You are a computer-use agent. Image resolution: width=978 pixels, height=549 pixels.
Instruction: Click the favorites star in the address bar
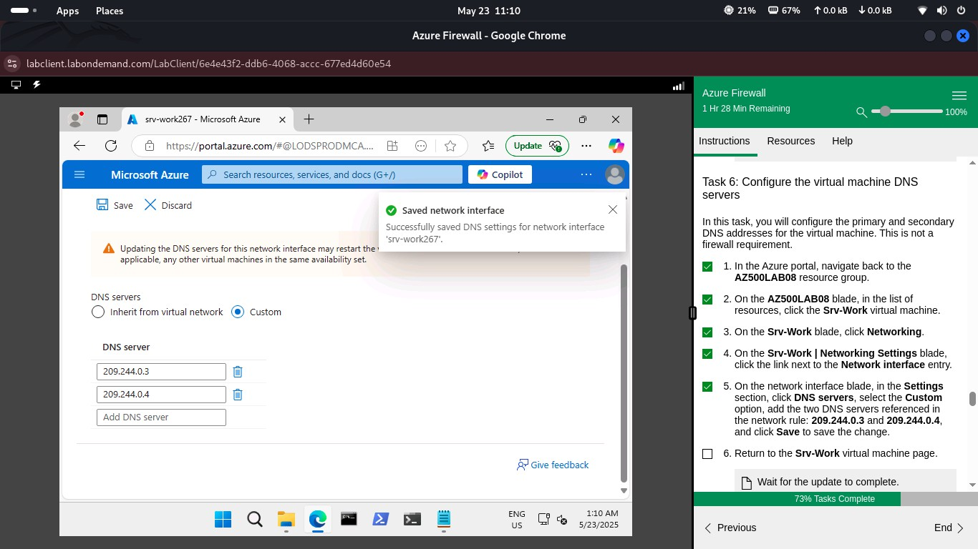[x=450, y=146]
